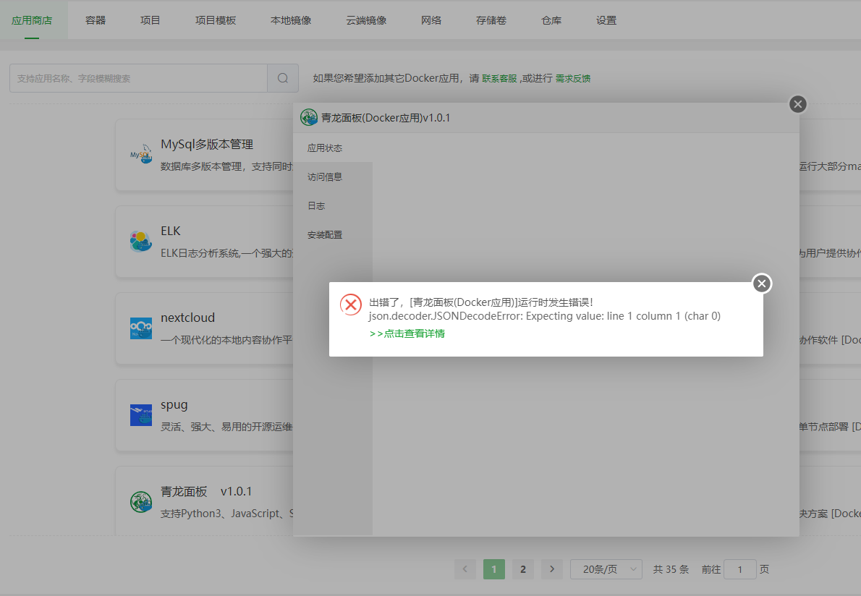861x596 pixels.
Task: Open the ELK app icon
Action: point(141,241)
